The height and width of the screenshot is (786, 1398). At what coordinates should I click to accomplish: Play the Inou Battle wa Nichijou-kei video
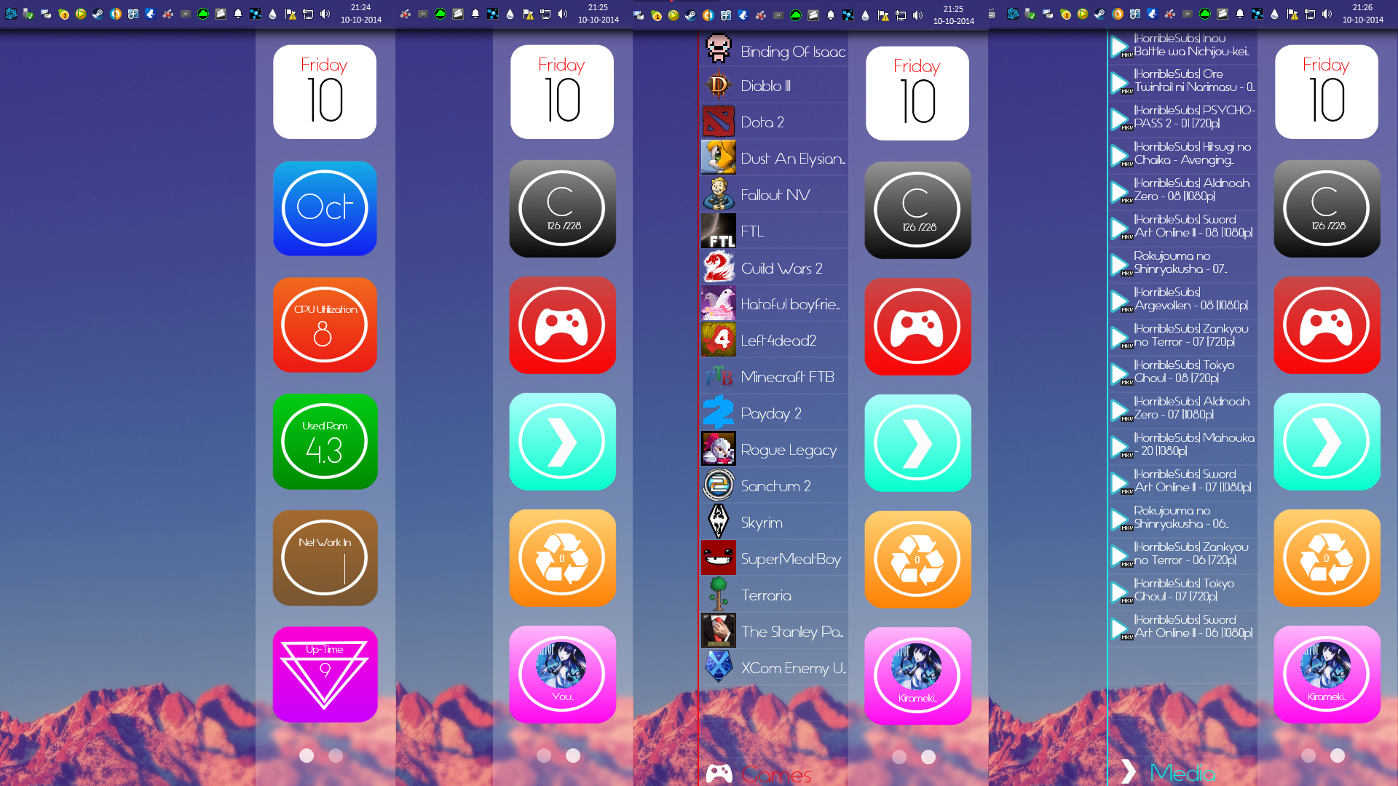[1183, 45]
